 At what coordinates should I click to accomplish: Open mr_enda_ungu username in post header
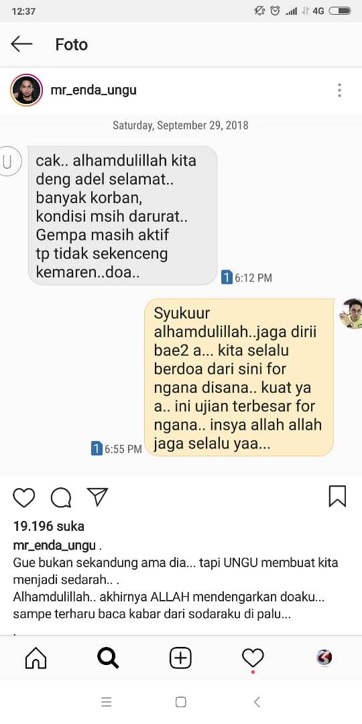pos(94,90)
